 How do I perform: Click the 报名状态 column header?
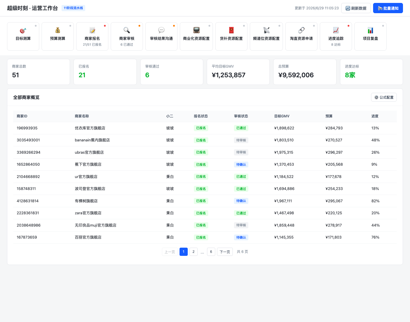click(x=201, y=116)
